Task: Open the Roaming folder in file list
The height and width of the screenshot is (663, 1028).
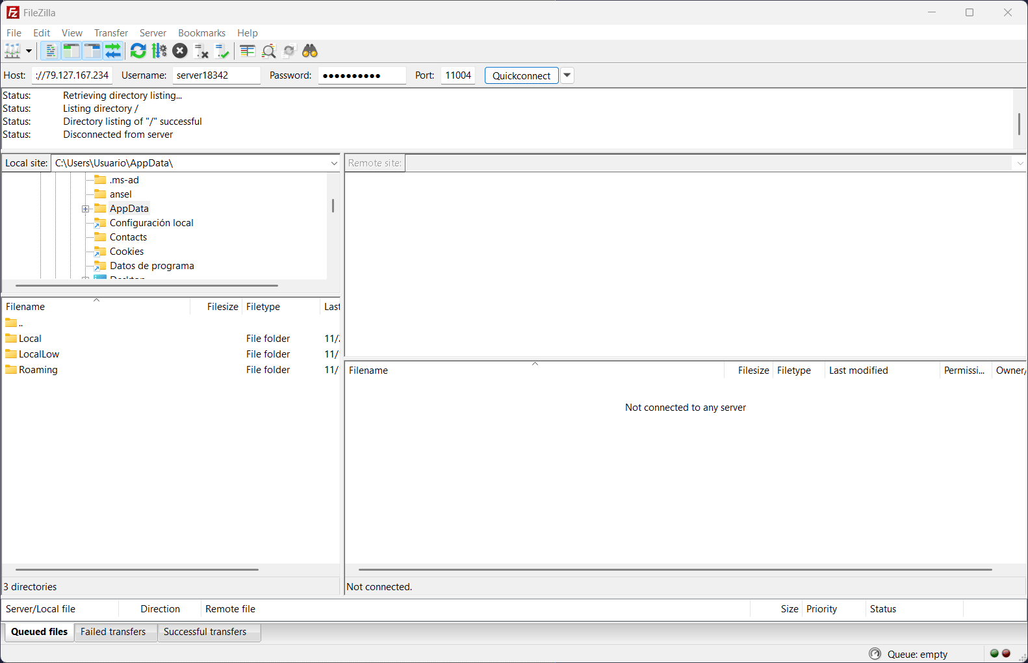Action: (38, 370)
